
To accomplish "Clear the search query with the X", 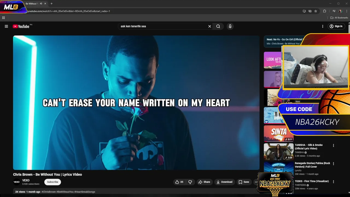I will (x=210, y=26).
